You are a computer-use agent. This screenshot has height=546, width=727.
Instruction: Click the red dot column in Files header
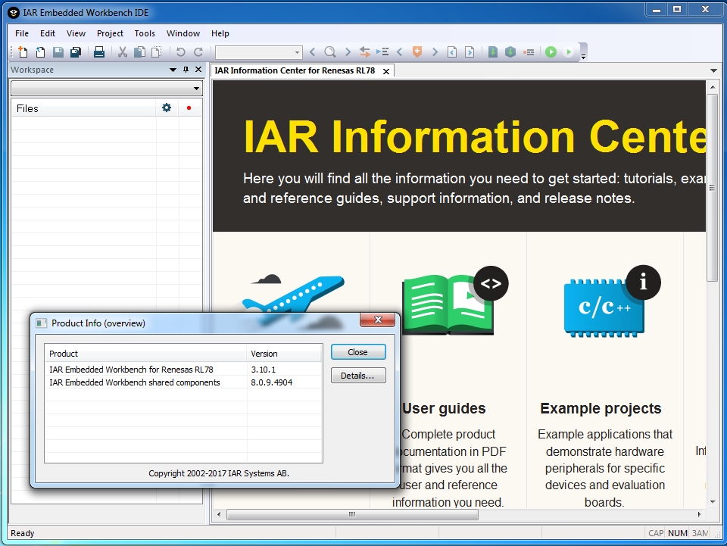pos(189,108)
